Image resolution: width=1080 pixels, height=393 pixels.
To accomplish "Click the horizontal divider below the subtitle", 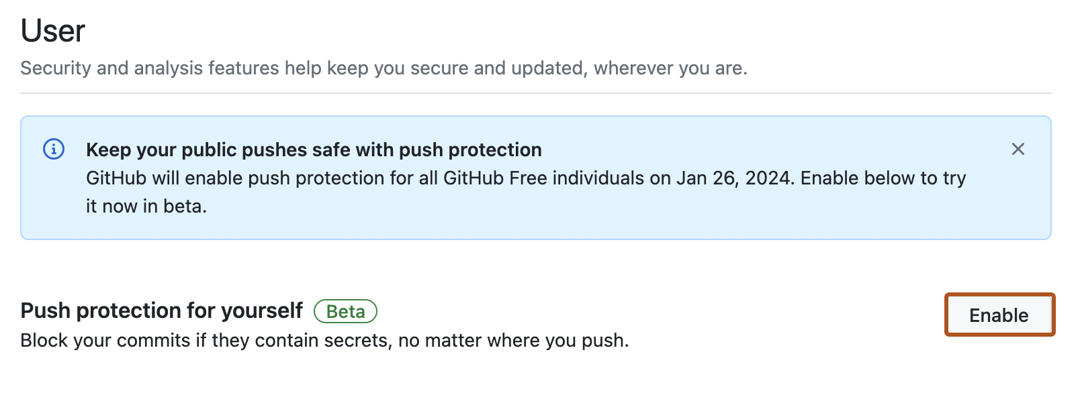I will [x=535, y=93].
